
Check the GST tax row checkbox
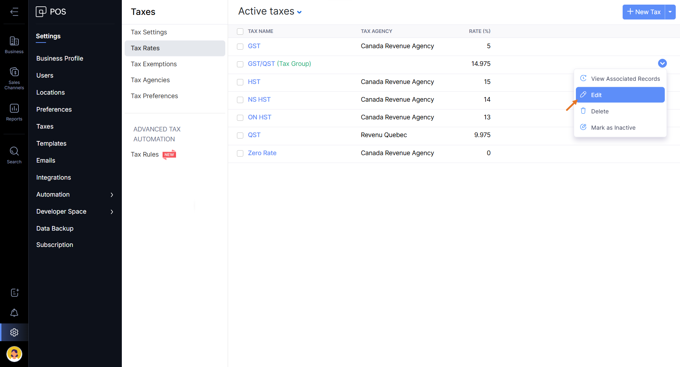[240, 46]
